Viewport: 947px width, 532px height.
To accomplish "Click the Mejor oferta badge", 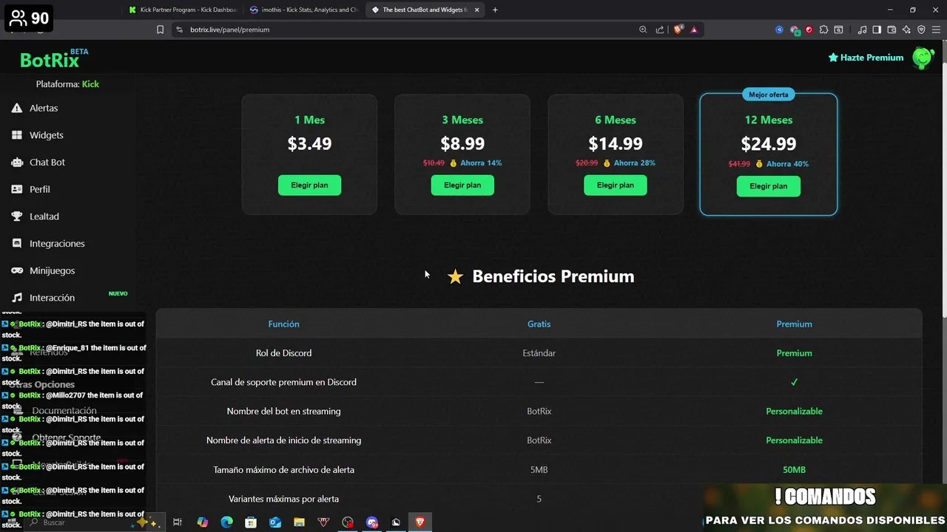I will (769, 95).
